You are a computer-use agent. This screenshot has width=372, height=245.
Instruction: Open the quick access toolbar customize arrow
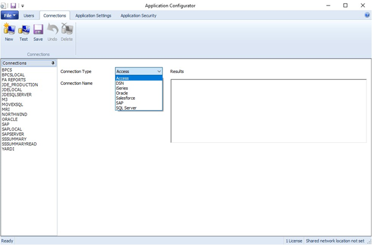[x=22, y=6]
